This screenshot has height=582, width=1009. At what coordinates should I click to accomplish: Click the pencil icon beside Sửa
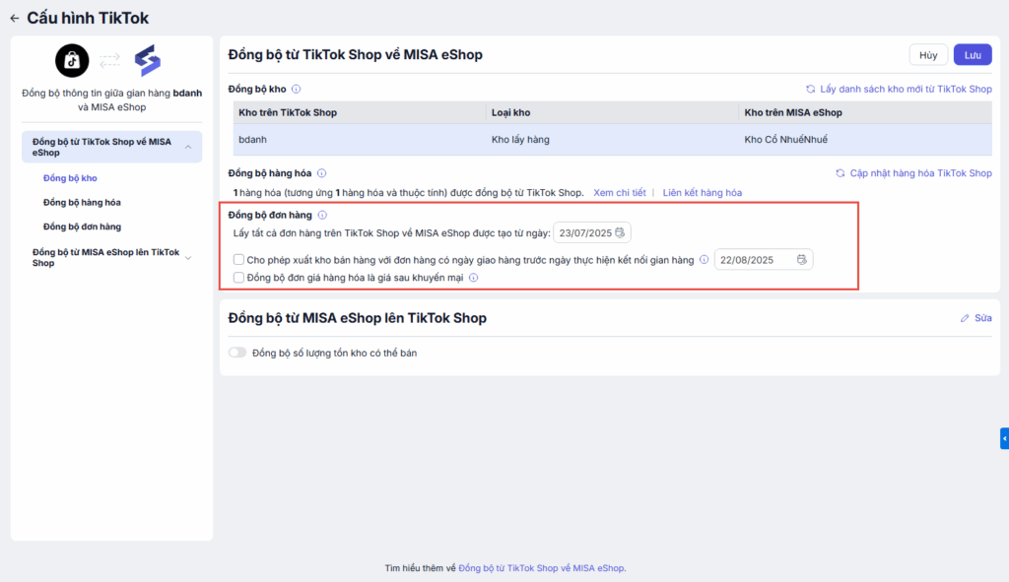pos(965,318)
